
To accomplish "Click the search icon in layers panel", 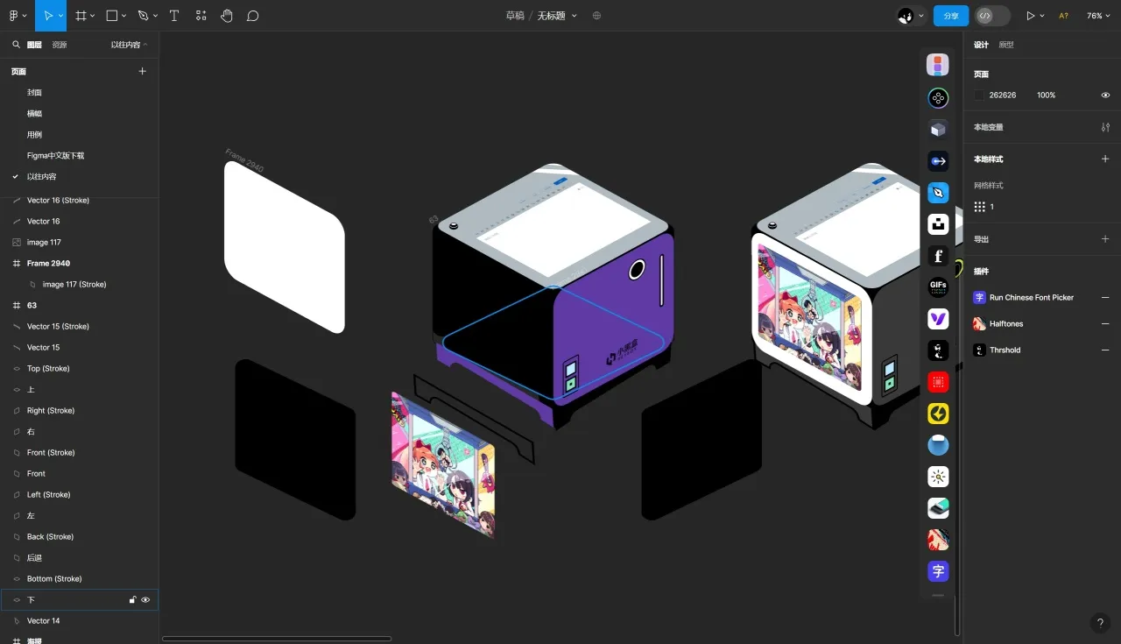I will 16,44.
